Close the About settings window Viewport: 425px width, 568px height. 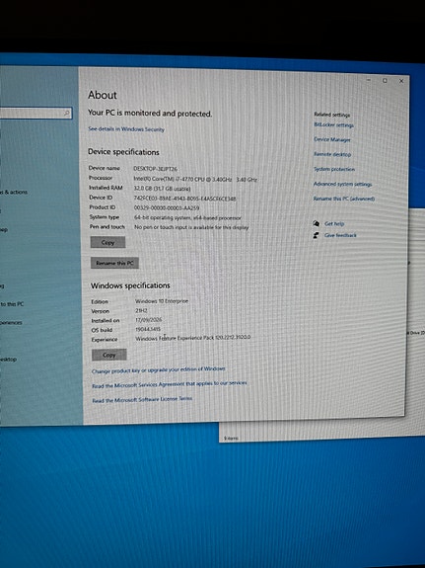[x=401, y=81]
